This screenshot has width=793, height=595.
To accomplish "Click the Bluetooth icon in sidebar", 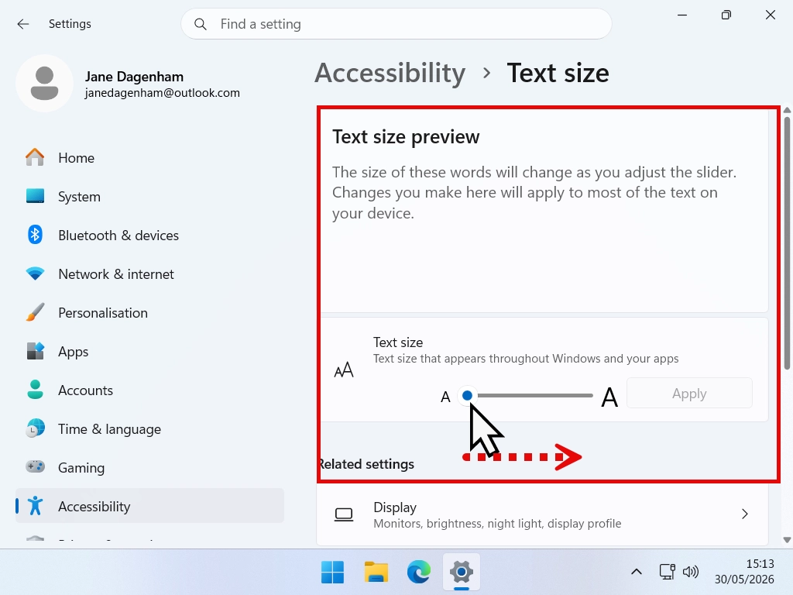I will click(35, 235).
